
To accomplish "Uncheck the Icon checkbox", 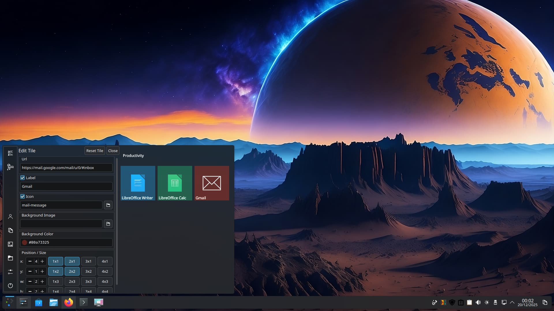I will (23, 196).
